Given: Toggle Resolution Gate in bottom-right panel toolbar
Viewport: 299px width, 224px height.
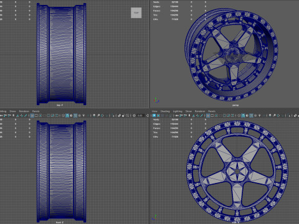Looking at the screenshot, I should pyautogui.click(x=216, y=116).
